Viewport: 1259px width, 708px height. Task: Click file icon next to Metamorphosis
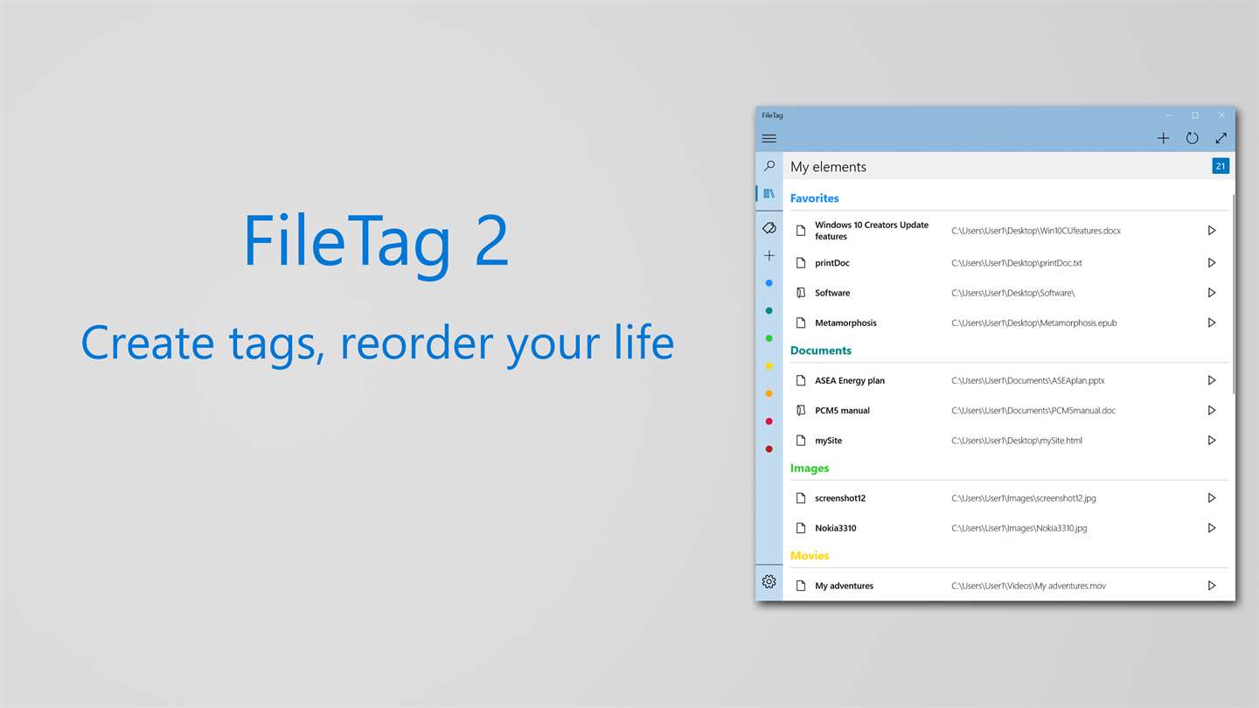[x=801, y=323]
